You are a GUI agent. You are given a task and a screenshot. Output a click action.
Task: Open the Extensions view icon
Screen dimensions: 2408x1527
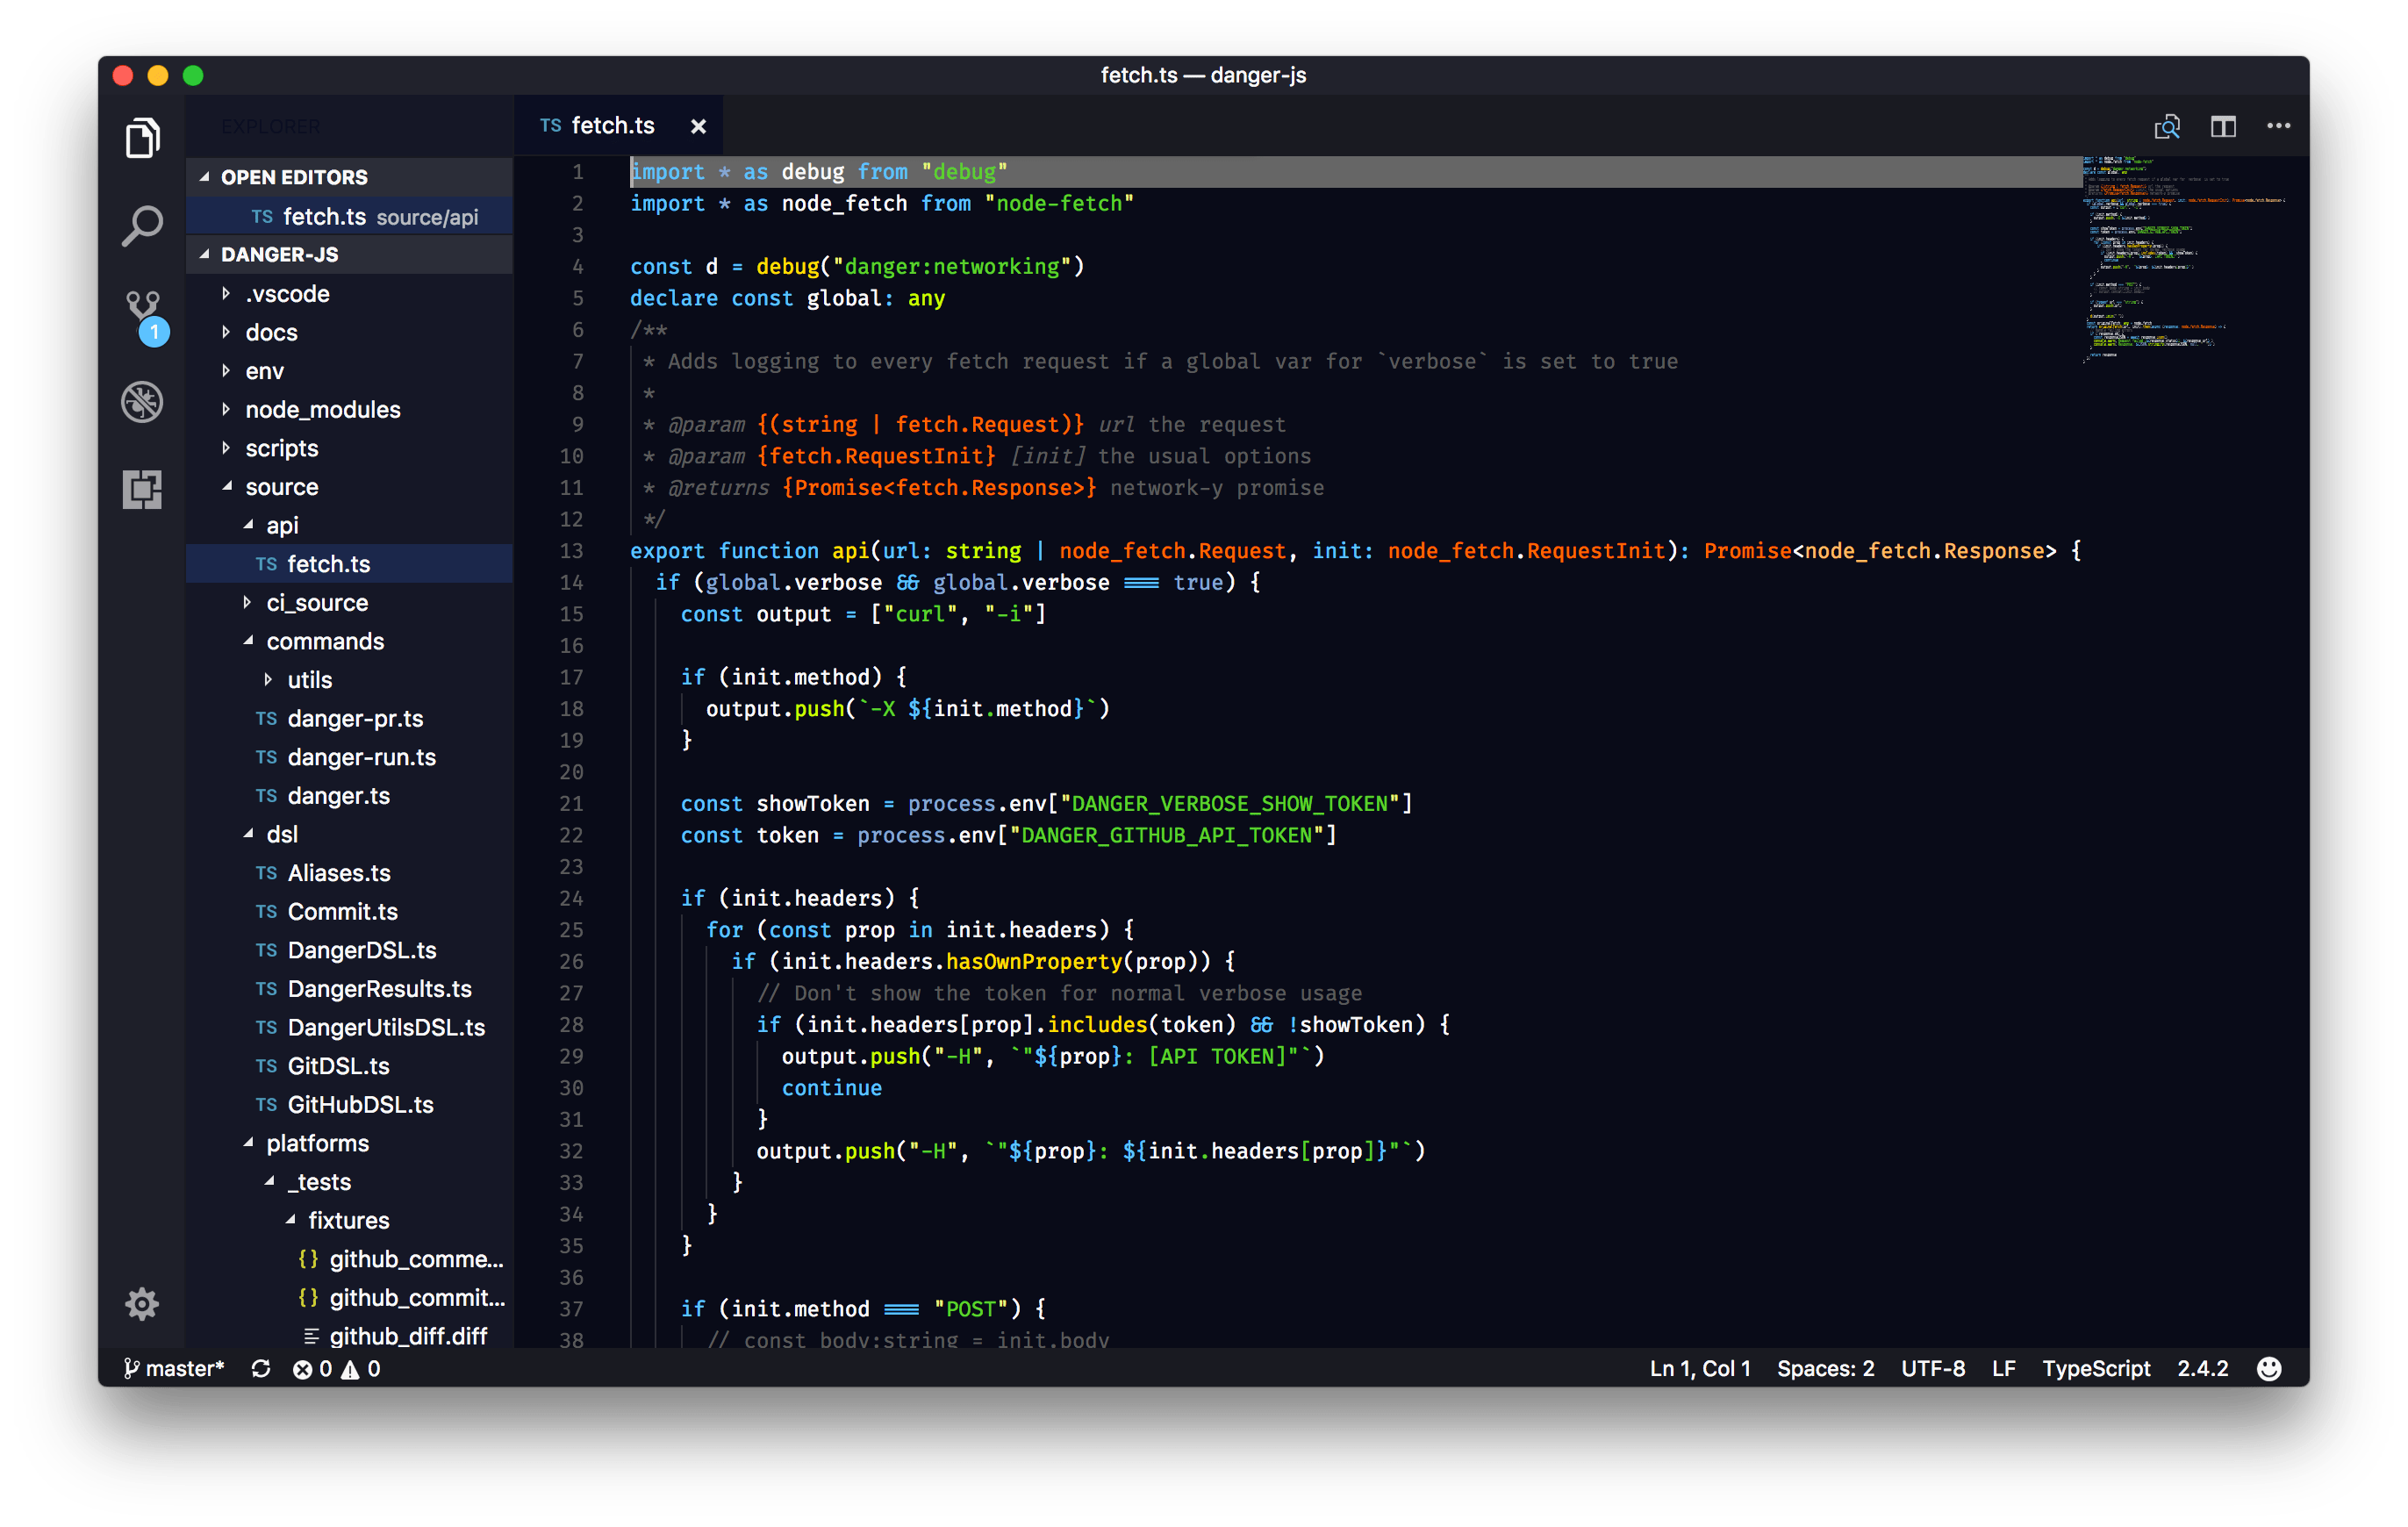tap(142, 489)
